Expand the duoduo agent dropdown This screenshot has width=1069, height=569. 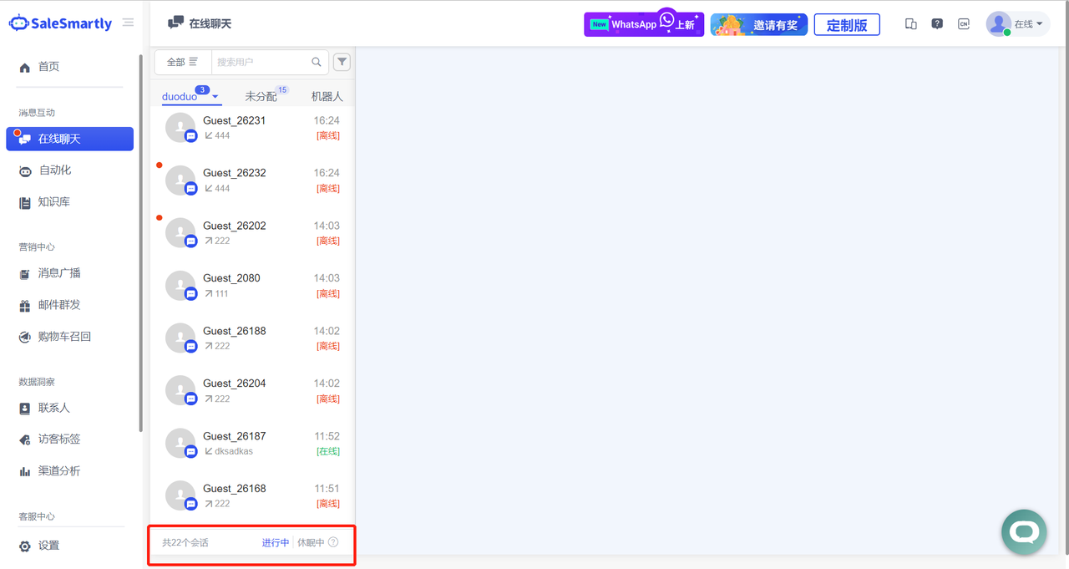tap(215, 97)
